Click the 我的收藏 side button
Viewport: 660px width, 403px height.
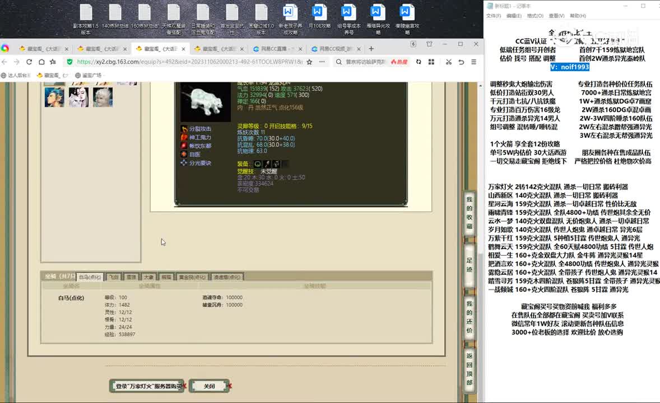(x=470, y=213)
